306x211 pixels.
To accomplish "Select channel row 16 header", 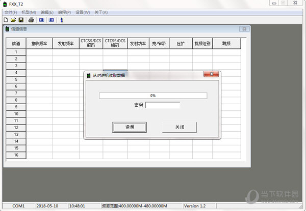I will pos(16,155).
